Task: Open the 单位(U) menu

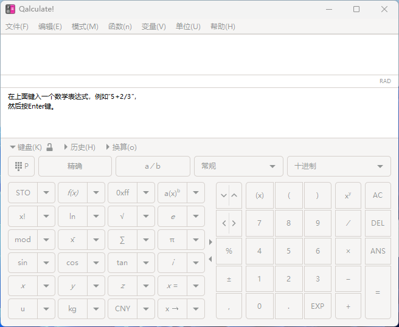Action: click(188, 27)
